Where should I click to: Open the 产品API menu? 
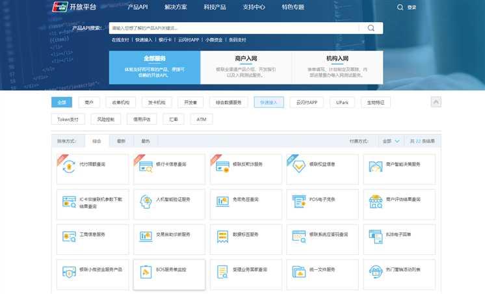coord(137,7)
